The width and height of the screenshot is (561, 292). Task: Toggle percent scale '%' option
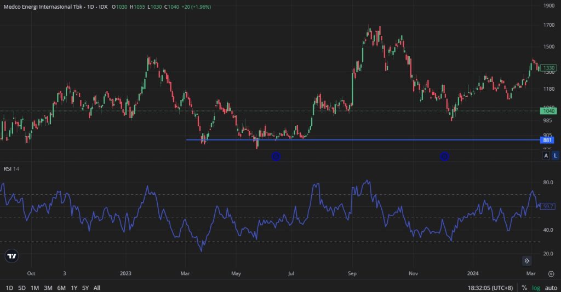tap(524, 288)
